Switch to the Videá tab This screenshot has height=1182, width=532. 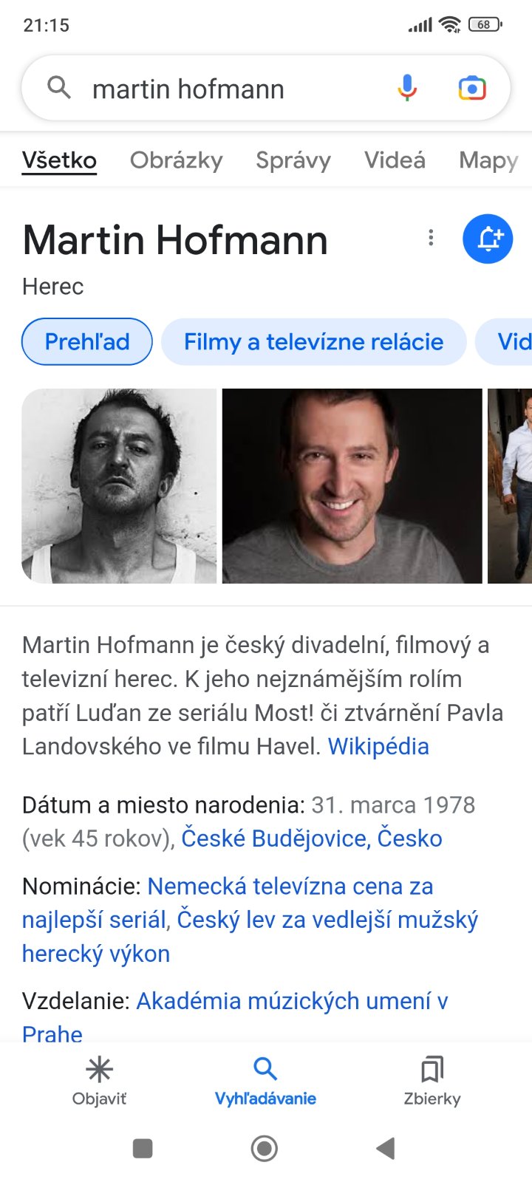pyautogui.click(x=395, y=160)
